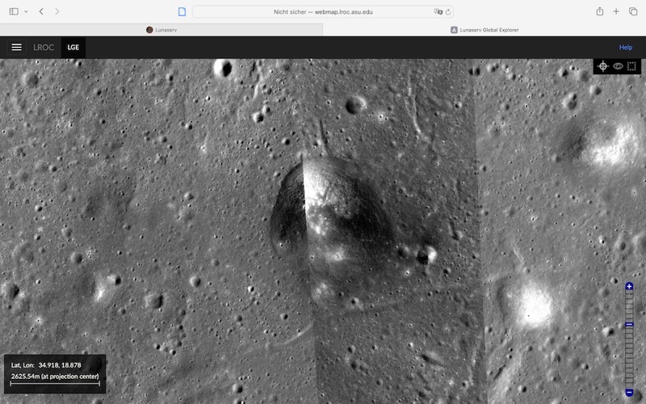Expand the sidebar dropdown chevron
The image size is (646, 404).
coord(26,11)
